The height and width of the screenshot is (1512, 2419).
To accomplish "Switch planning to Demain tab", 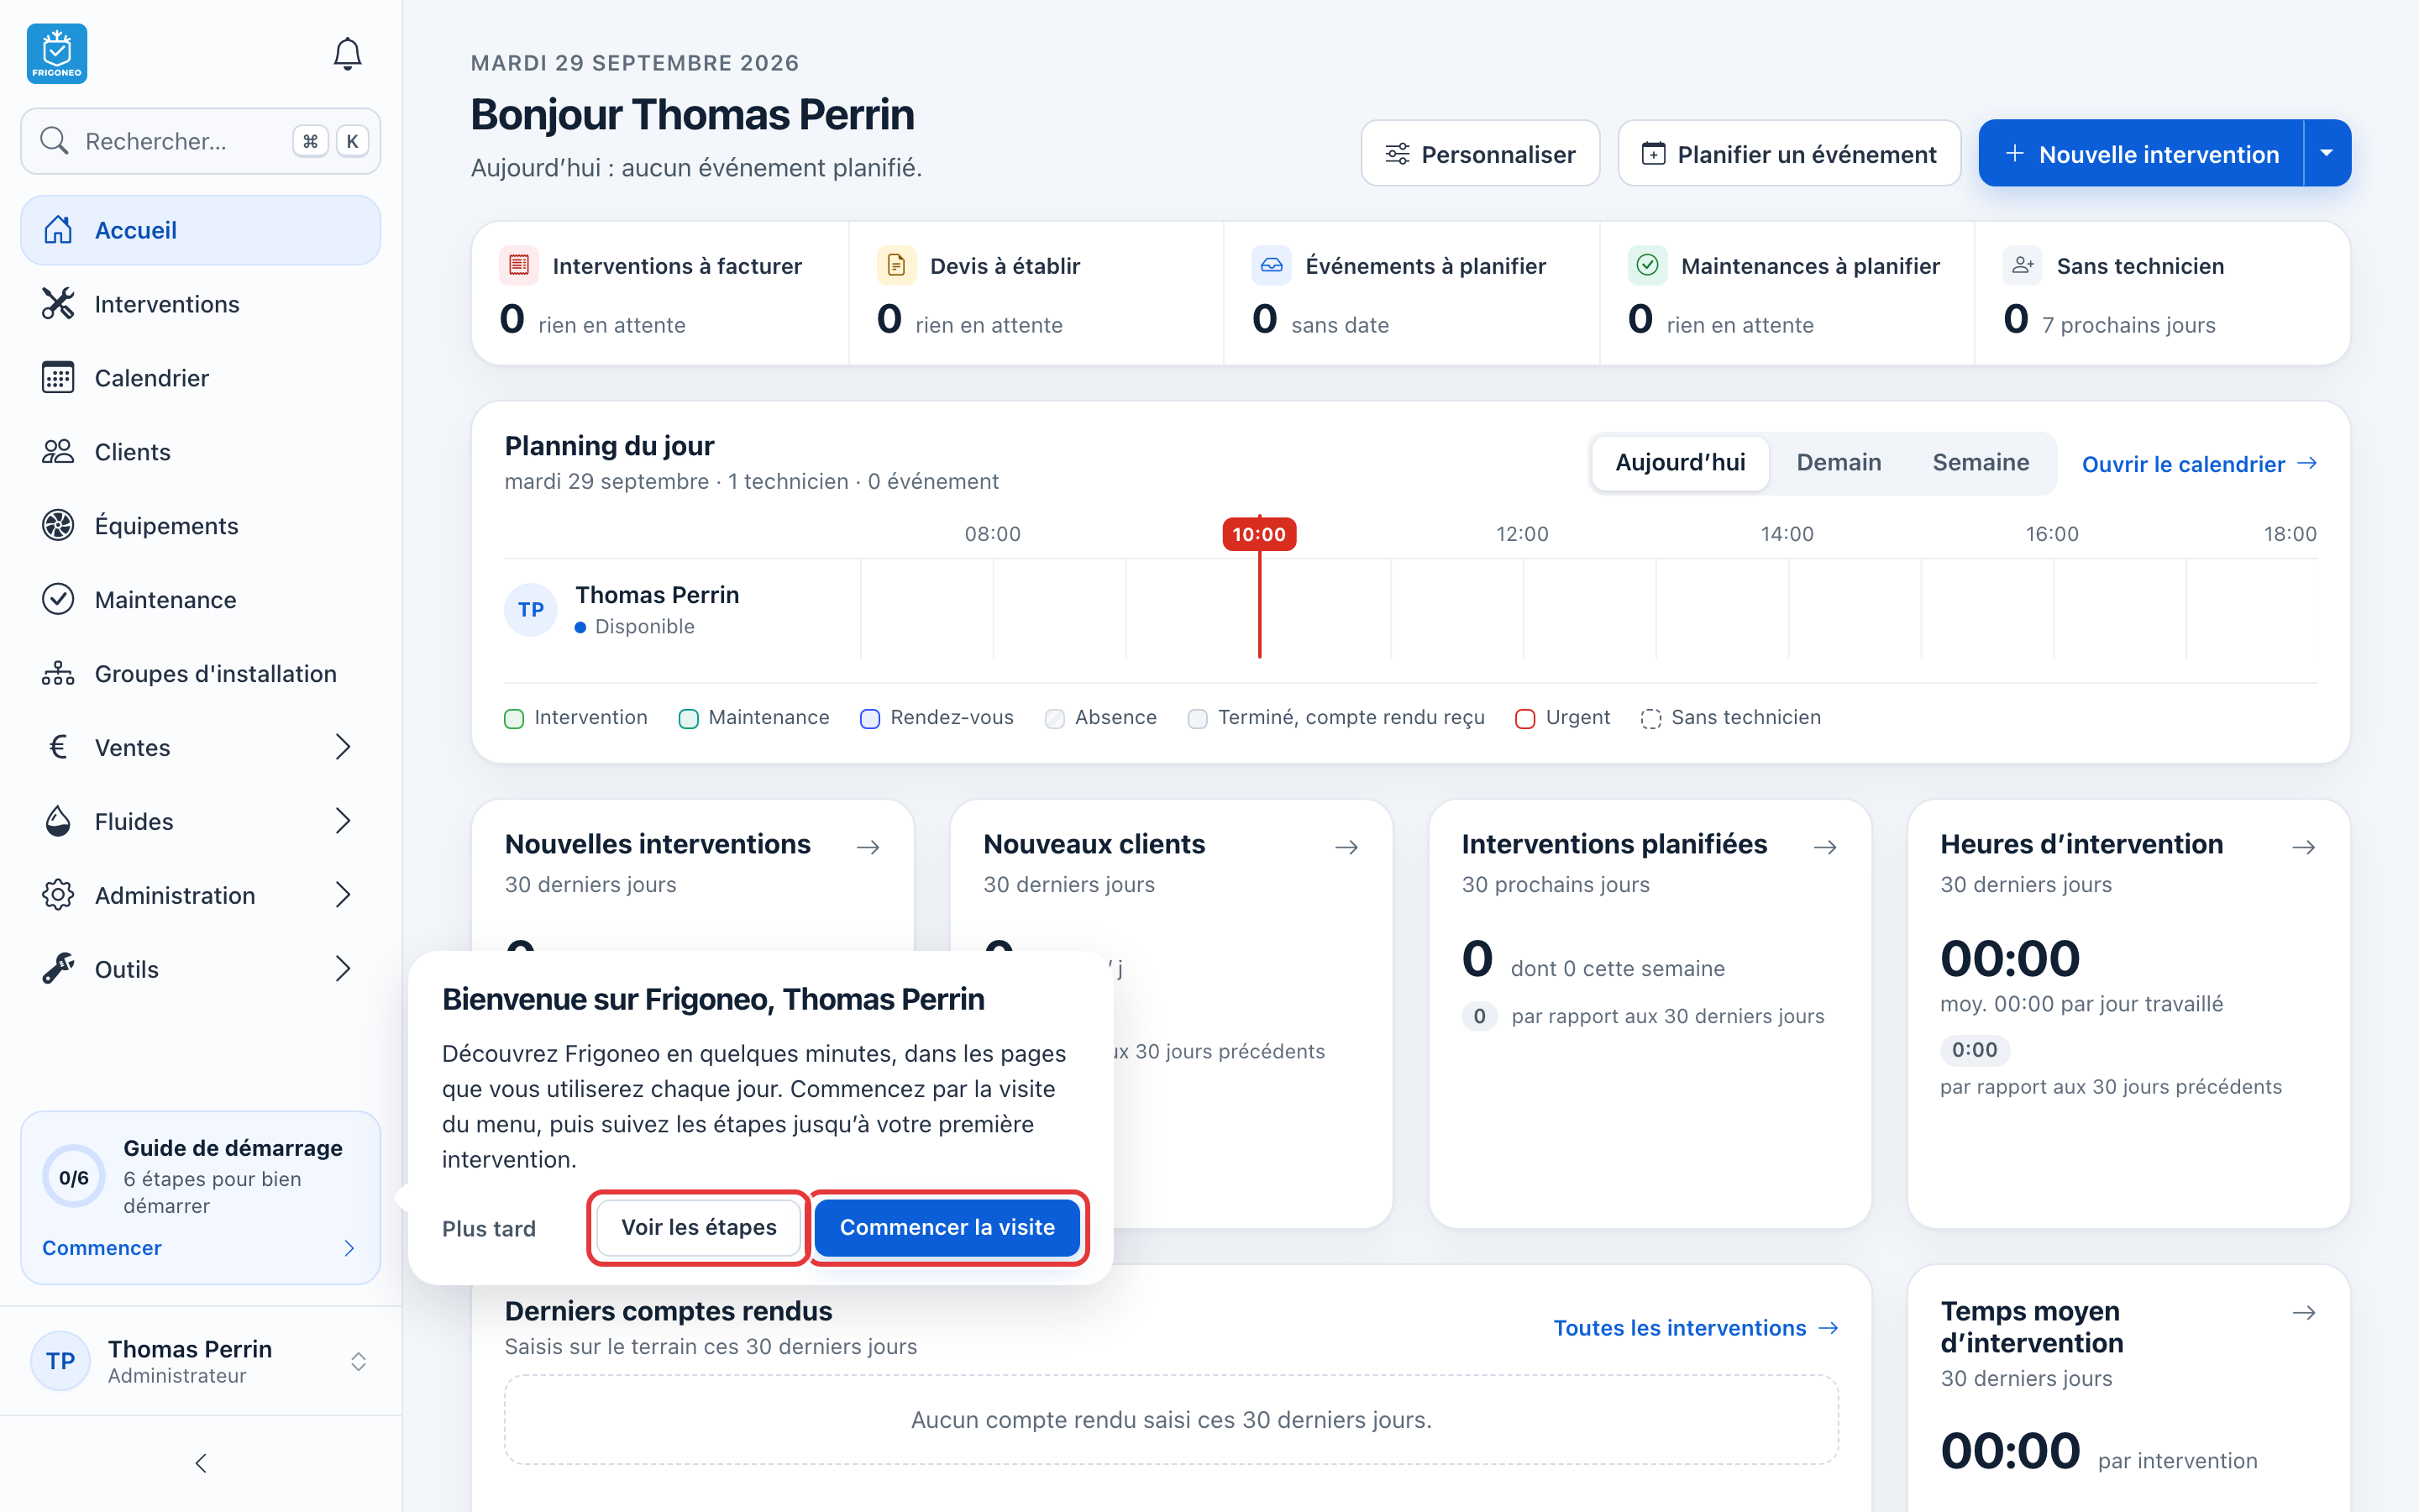I will 1839,463.
